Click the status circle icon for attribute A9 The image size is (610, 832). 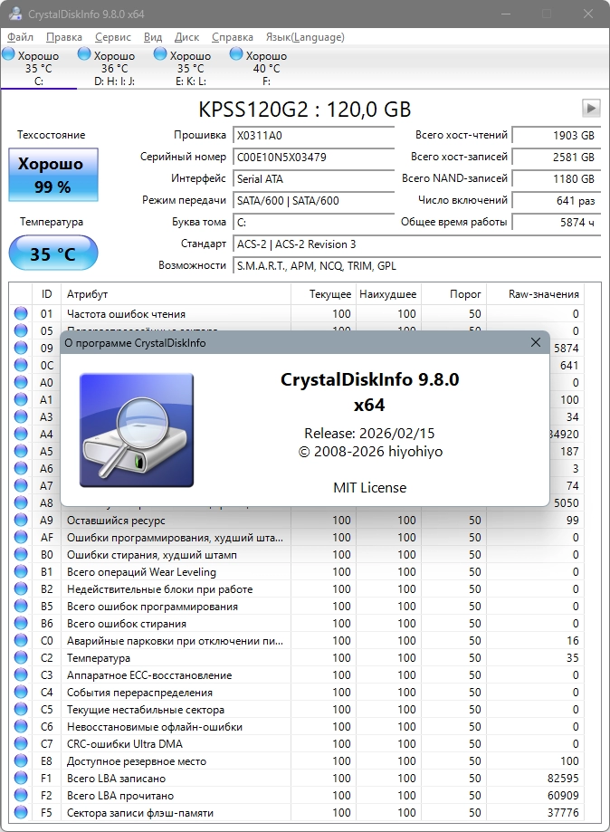(21, 520)
